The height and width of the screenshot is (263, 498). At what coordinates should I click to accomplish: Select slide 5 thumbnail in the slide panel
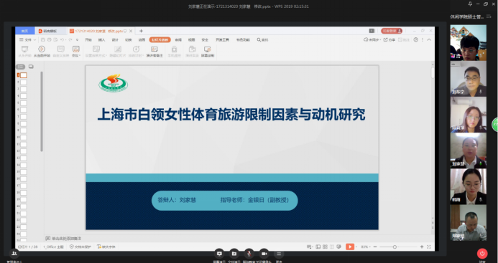pyautogui.click(x=24, y=103)
